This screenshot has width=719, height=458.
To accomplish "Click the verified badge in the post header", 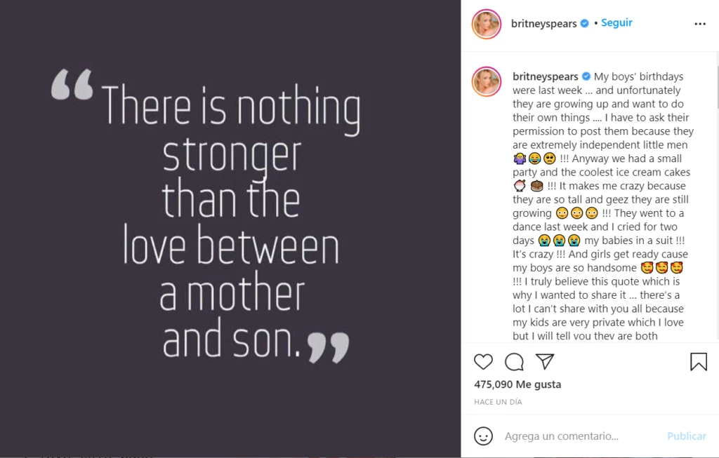I will click(x=584, y=24).
